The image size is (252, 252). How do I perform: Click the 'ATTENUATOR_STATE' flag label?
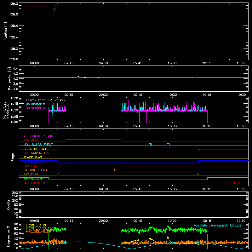tap(38, 136)
